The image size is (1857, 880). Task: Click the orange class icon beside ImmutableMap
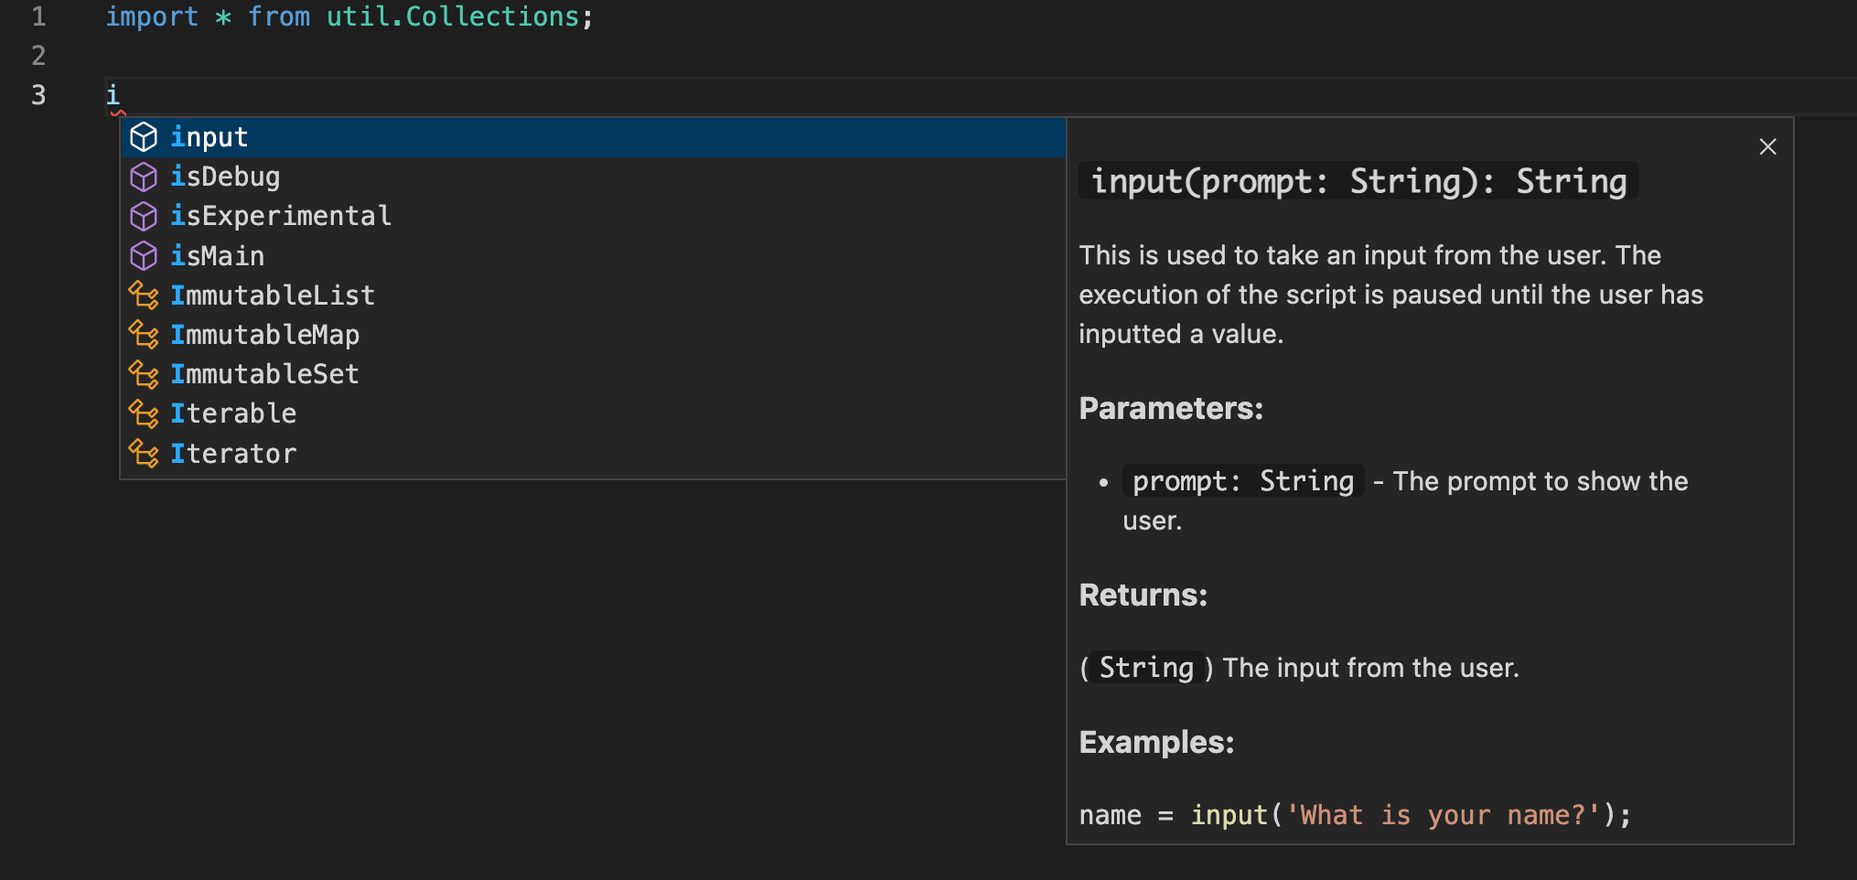point(144,335)
